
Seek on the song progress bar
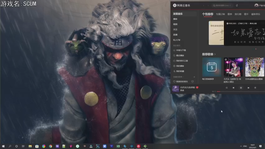point(241,91)
